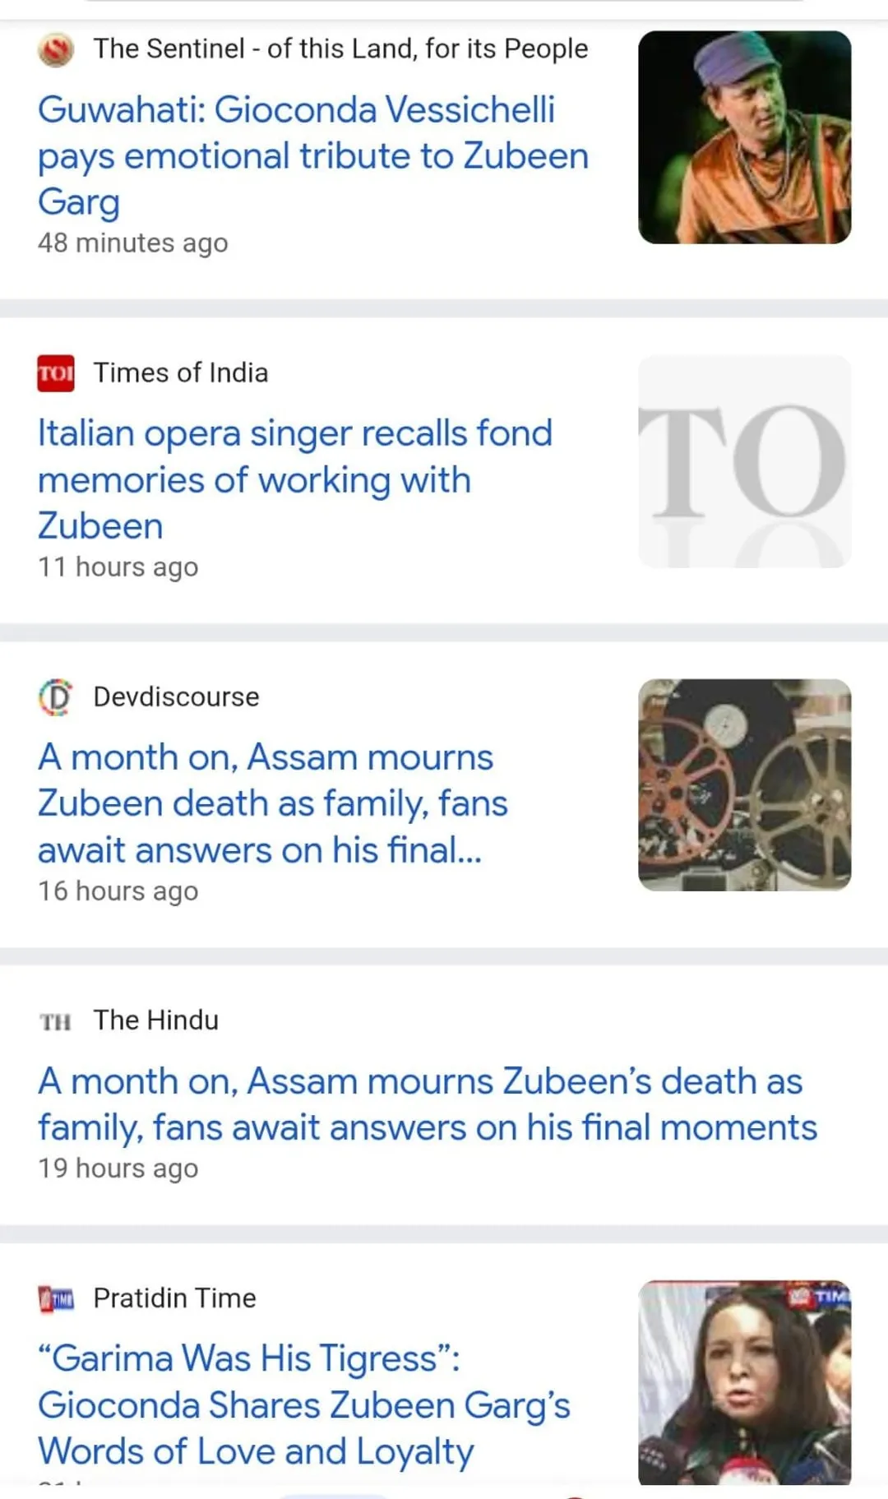Tap the Times of India TOI icon

point(56,373)
